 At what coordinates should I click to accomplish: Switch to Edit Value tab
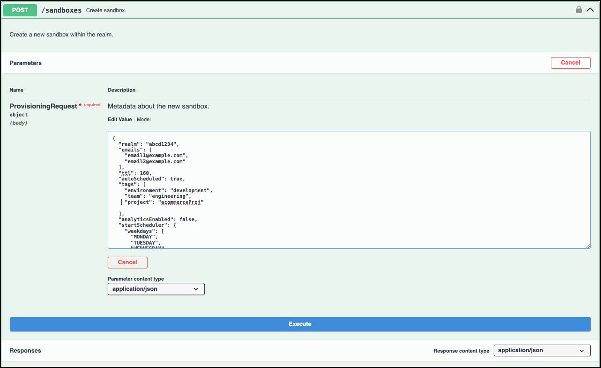click(120, 119)
